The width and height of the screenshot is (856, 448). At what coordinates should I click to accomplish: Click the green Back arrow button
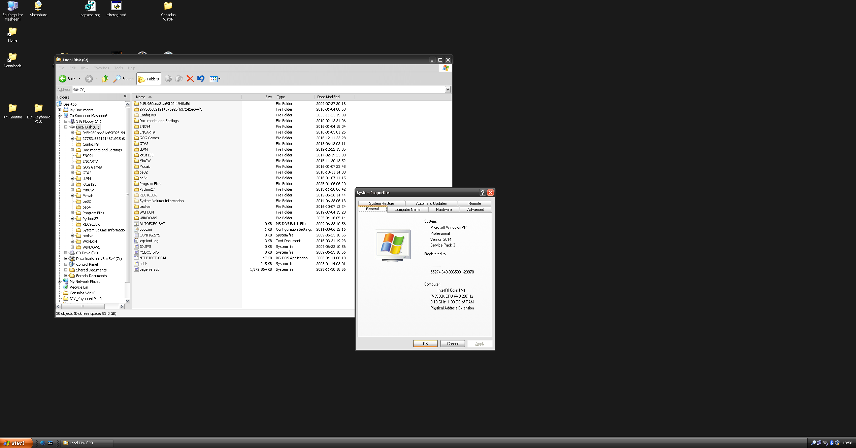tap(63, 79)
